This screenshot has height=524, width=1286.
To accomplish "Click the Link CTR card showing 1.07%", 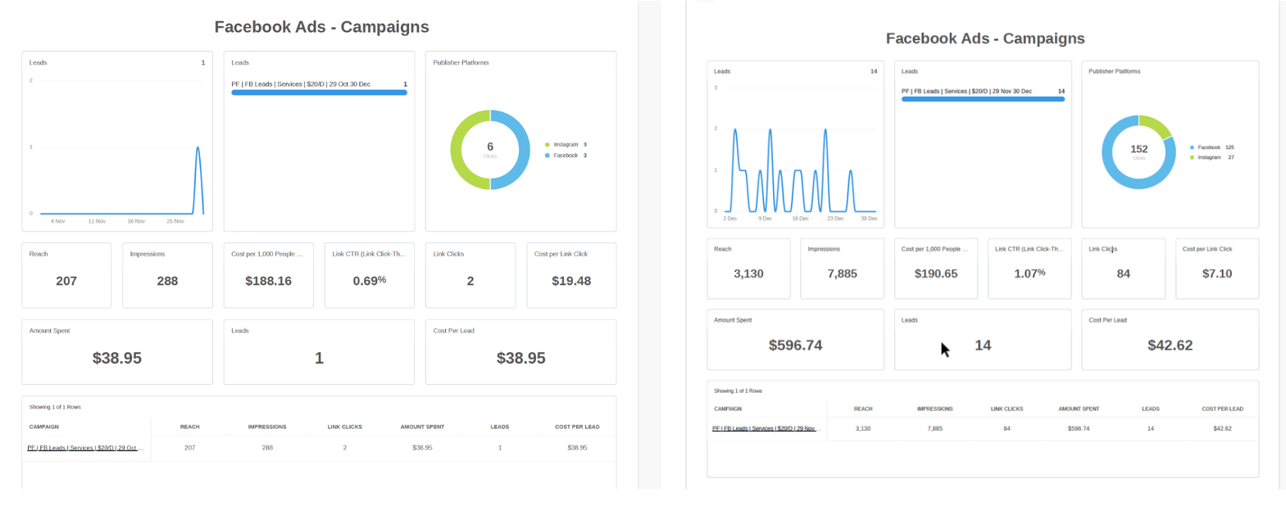I will [1029, 269].
